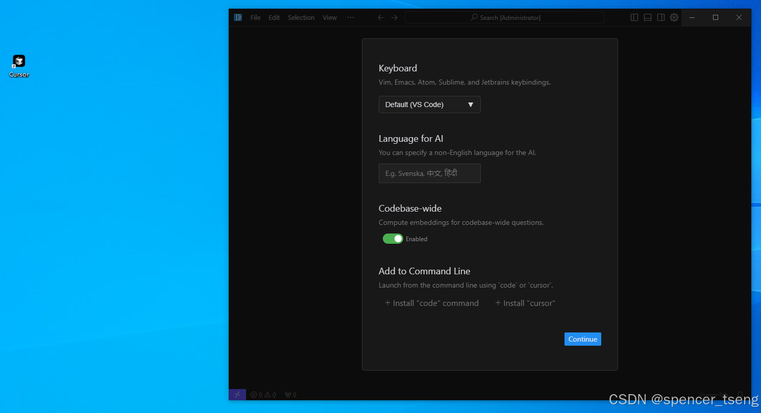Viewport: 761px width, 413px height.
Task: Click the Language for AI text field
Action: [x=430, y=173]
